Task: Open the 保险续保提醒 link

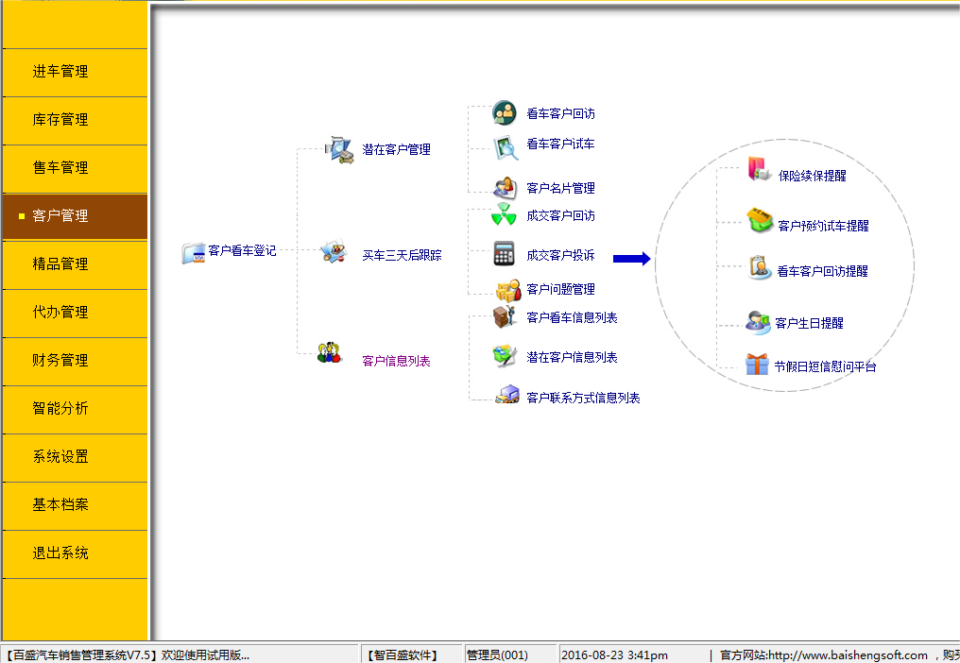Action: pyautogui.click(x=813, y=177)
